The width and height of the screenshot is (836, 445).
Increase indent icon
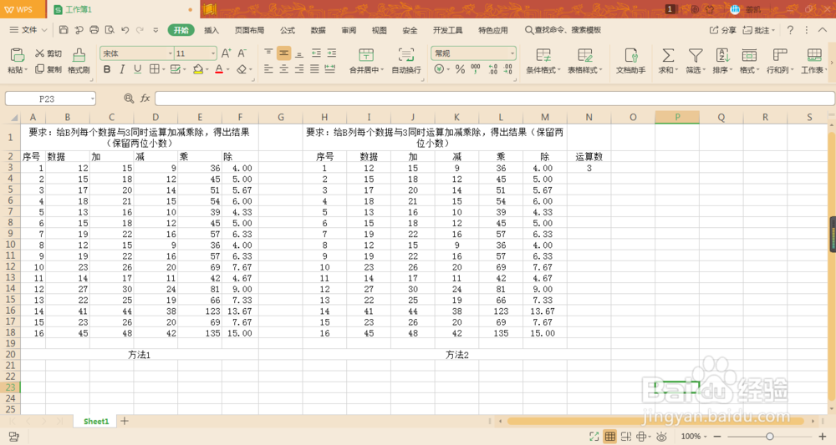(x=332, y=53)
